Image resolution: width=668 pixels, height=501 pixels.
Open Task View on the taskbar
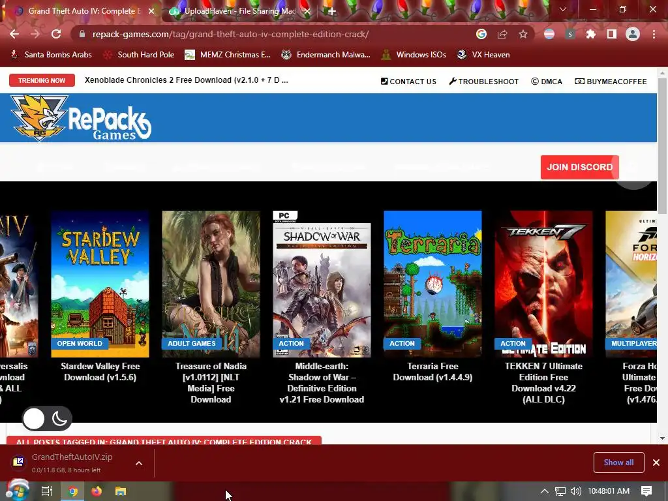point(46,491)
